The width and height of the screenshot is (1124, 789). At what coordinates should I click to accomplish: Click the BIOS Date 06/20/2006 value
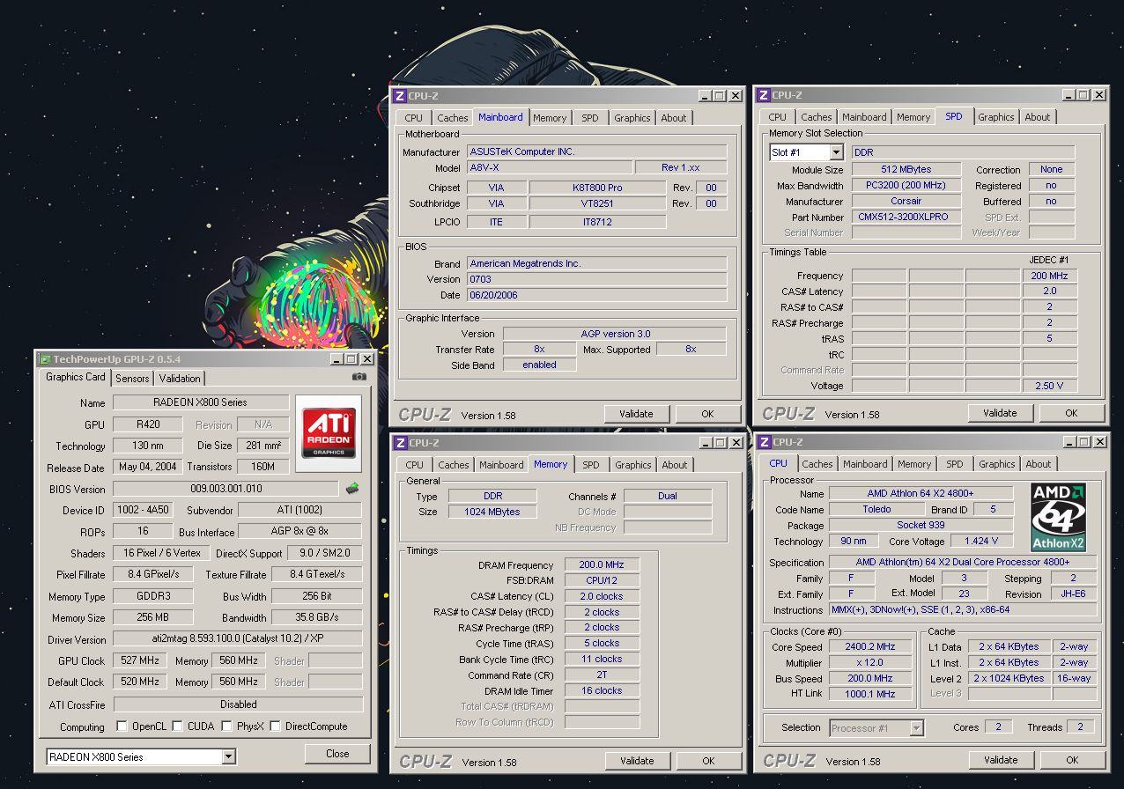(597, 295)
